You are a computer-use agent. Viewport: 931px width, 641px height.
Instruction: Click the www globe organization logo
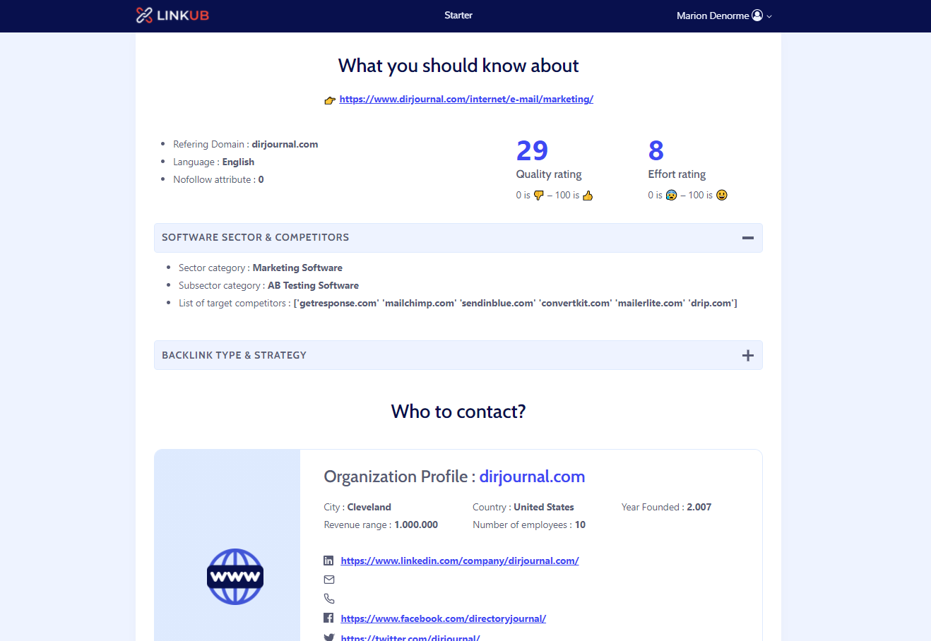pos(235,577)
